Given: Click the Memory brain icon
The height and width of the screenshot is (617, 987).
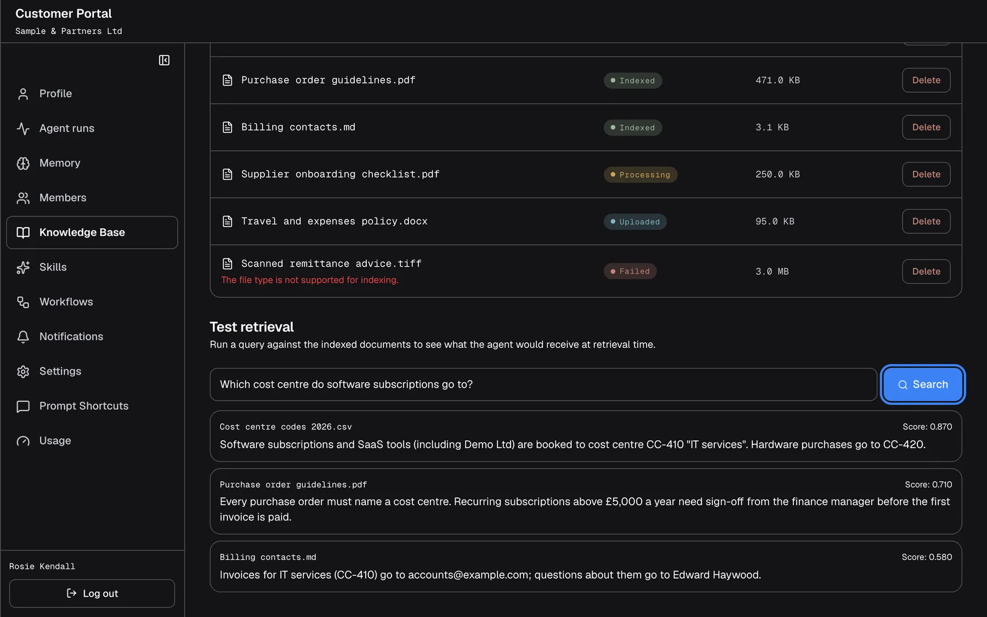Looking at the screenshot, I should [23, 163].
